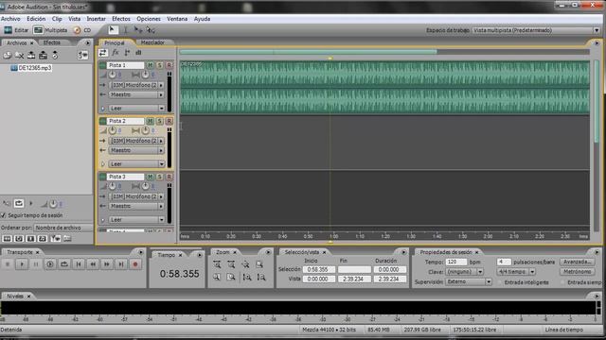
Task: Zoom in vertically in Zoom panel
Action: pyautogui.click(x=247, y=277)
